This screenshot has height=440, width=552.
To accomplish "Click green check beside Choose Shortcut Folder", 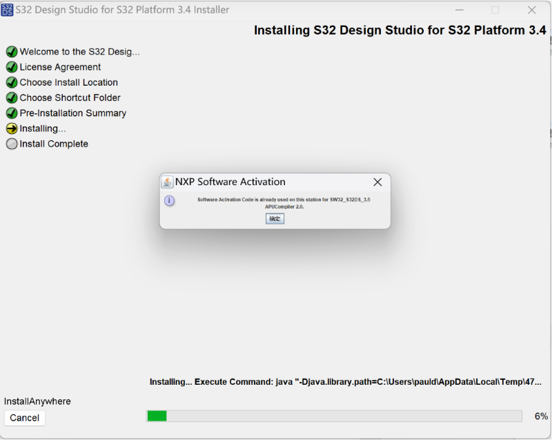I will pyautogui.click(x=12, y=97).
